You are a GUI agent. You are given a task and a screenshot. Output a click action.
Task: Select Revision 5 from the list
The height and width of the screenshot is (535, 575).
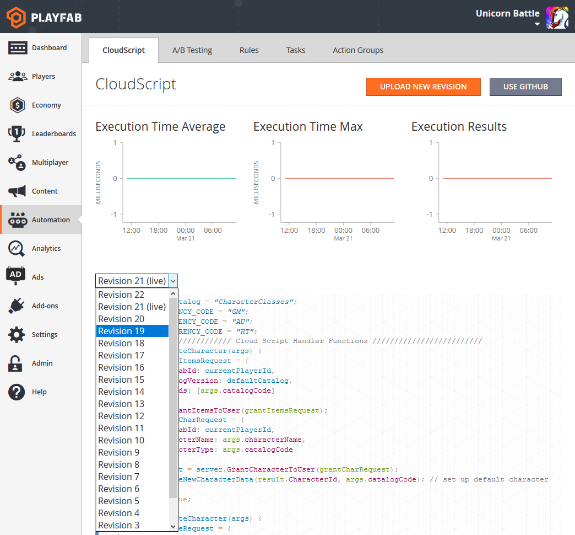132,501
